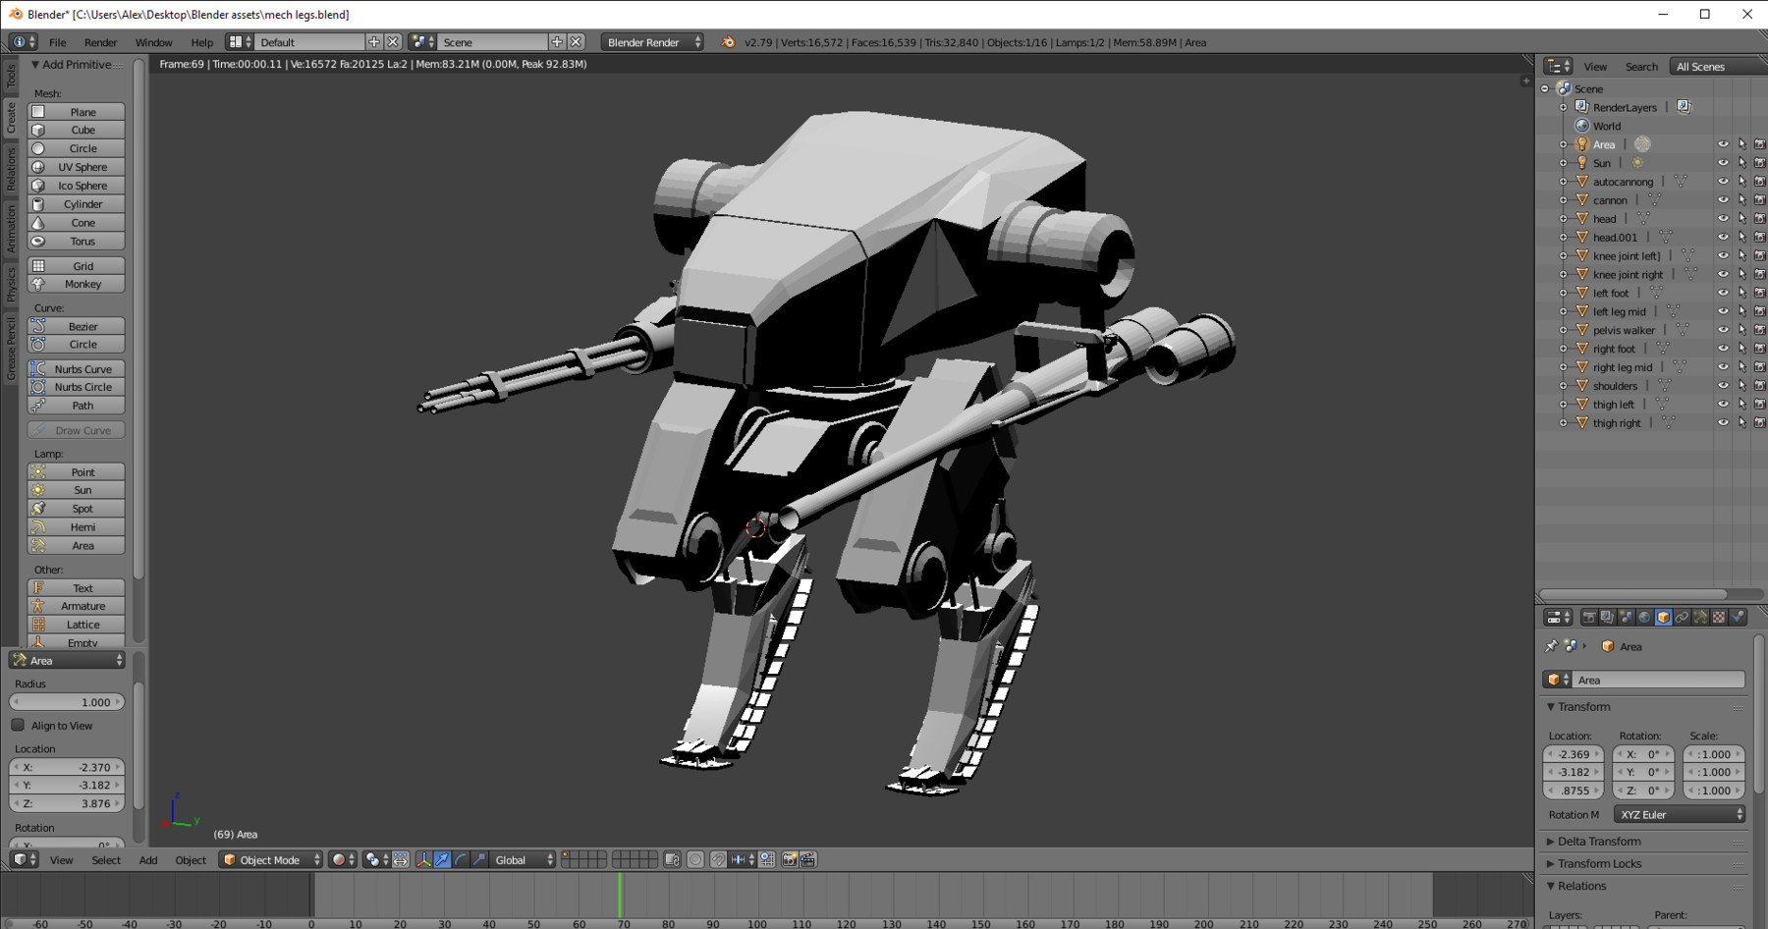1768x929 pixels.
Task: Select the shoulders object in outliner
Action: [x=1615, y=386]
